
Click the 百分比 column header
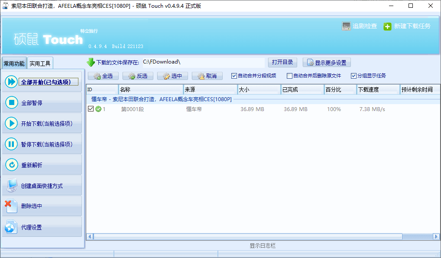(x=340, y=89)
